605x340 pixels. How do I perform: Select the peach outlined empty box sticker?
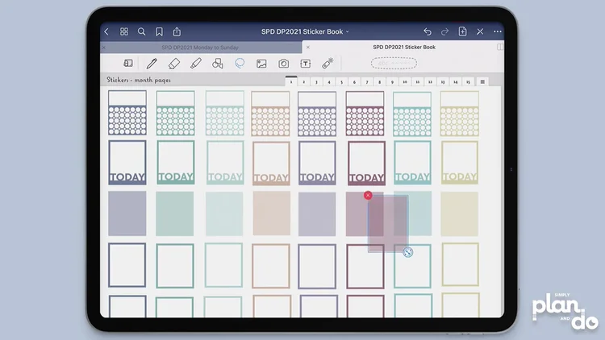point(271,266)
